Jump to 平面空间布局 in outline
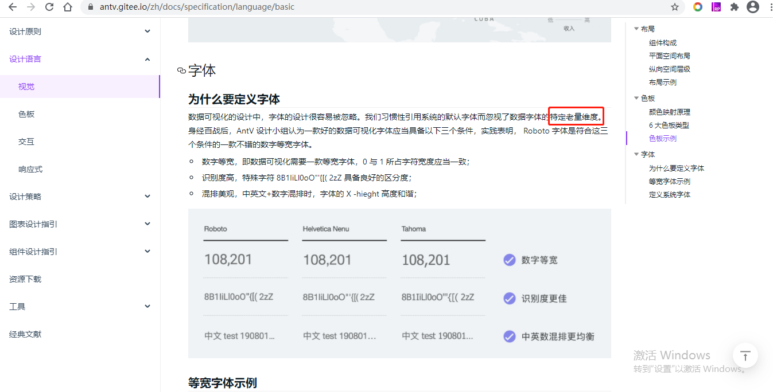The height and width of the screenshot is (392, 773). pyautogui.click(x=670, y=56)
